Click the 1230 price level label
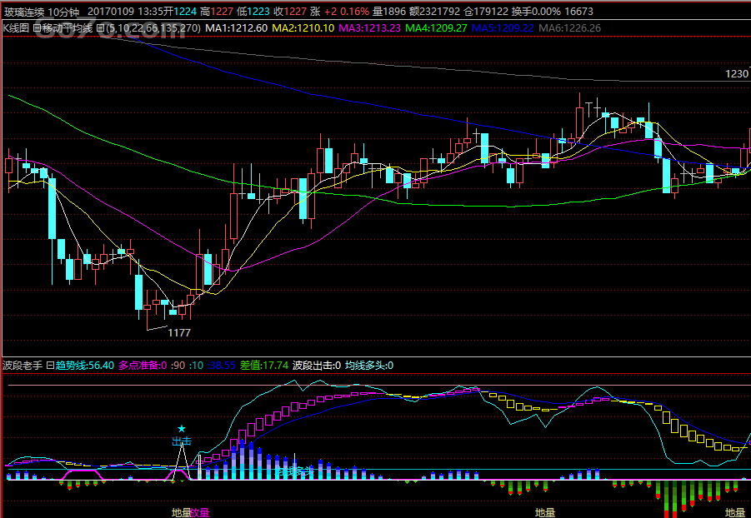 [737, 74]
